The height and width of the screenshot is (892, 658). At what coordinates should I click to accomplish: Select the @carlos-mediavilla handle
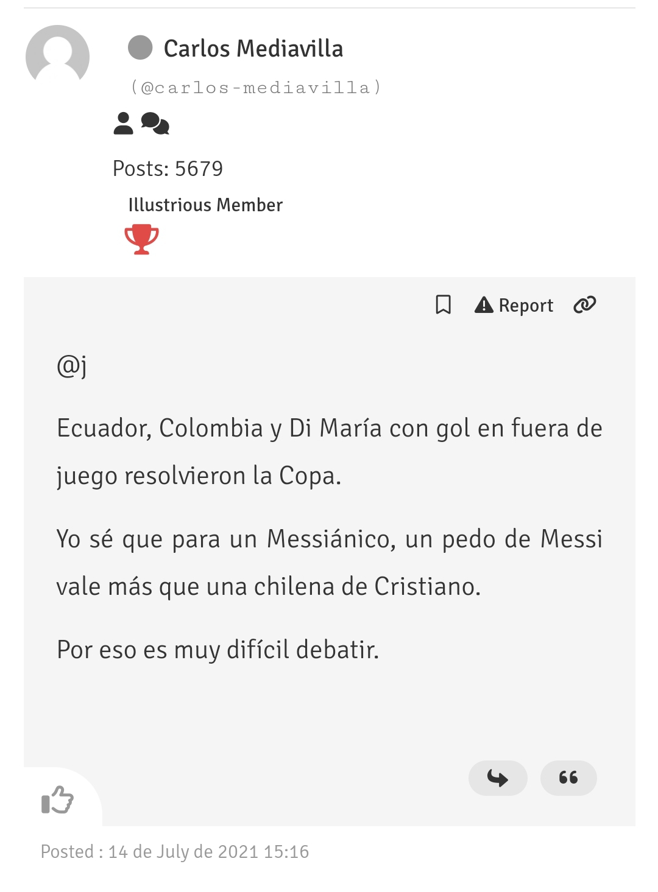point(256,88)
